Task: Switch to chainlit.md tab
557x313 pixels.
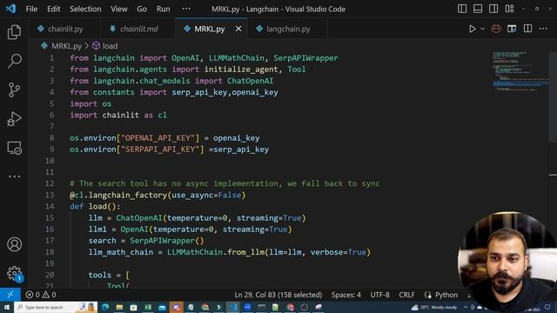Action: [139, 29]
